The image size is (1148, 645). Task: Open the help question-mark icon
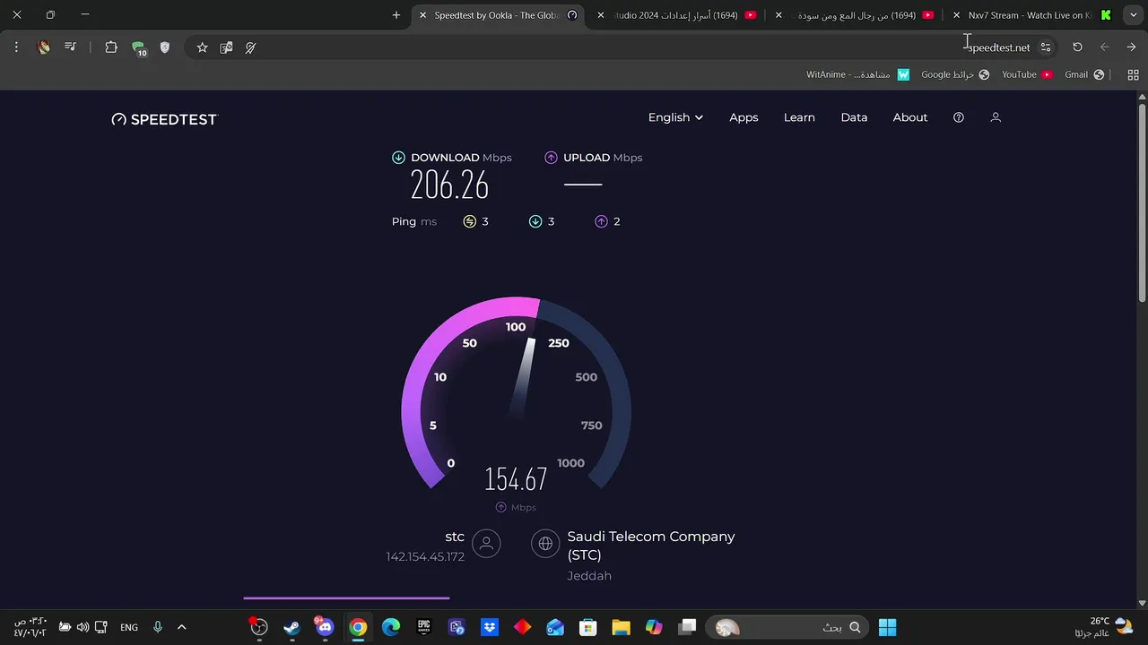(959, 117)
